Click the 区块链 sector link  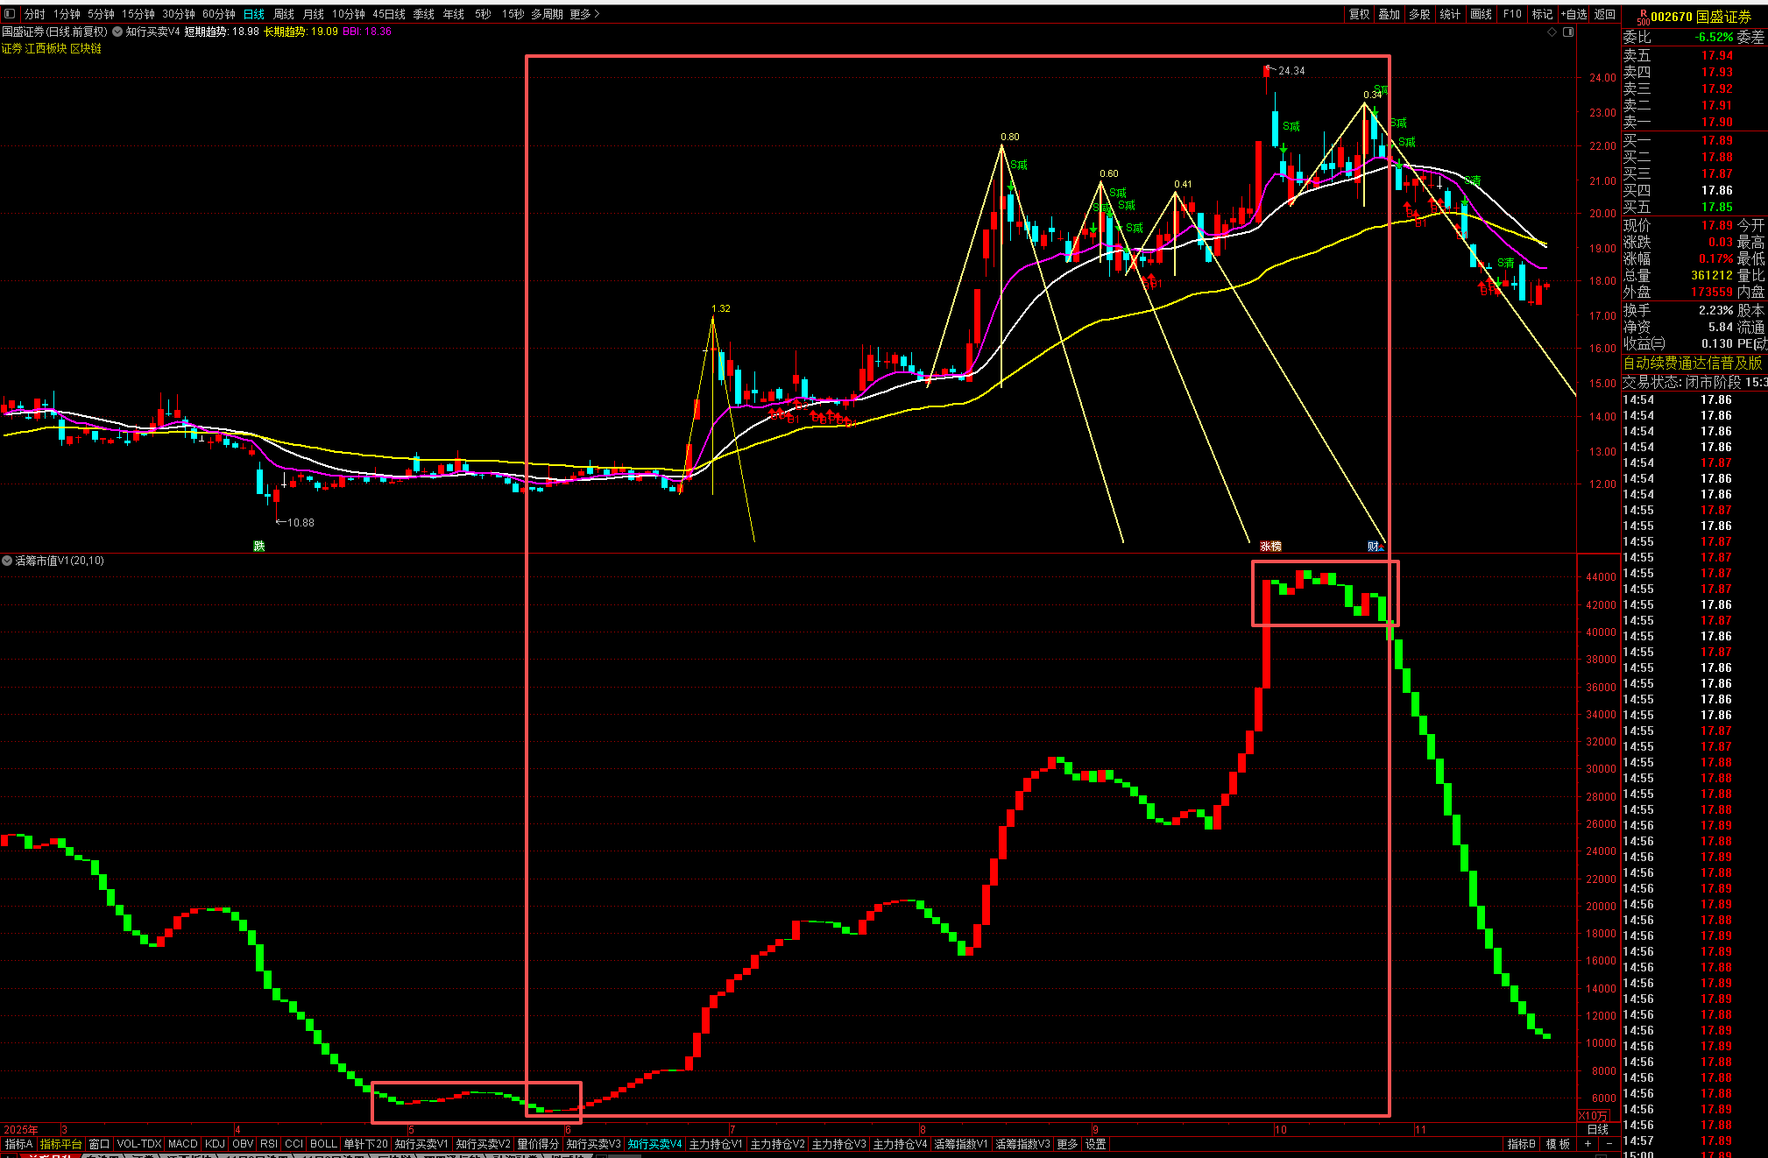86,48
